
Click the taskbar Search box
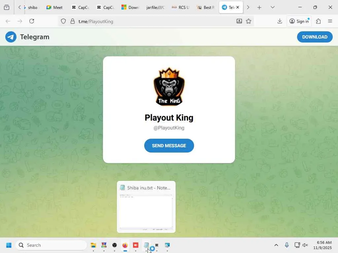(51, 245)
